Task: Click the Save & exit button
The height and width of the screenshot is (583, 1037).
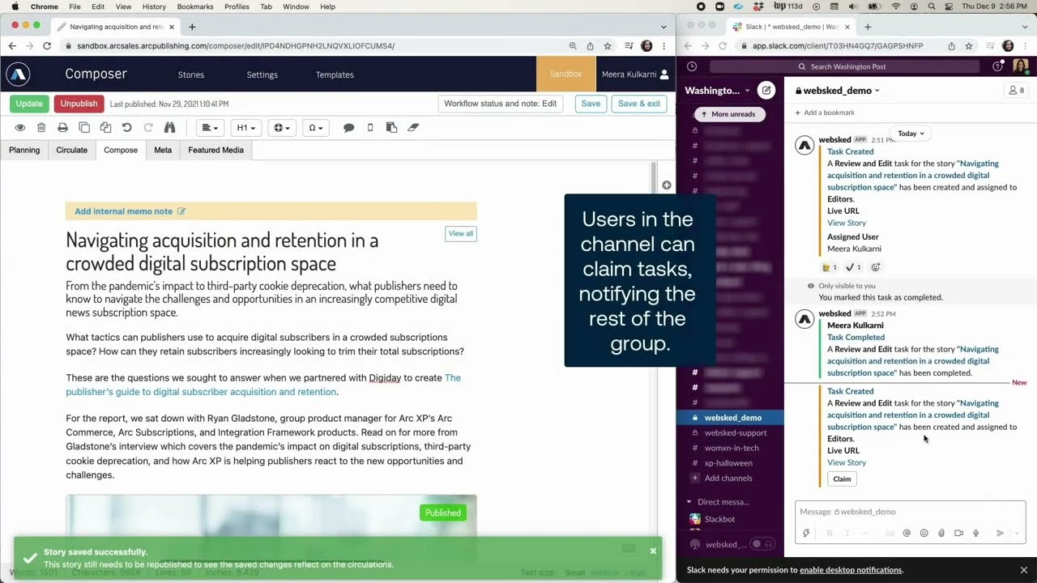Action: [x=638, y=104]
